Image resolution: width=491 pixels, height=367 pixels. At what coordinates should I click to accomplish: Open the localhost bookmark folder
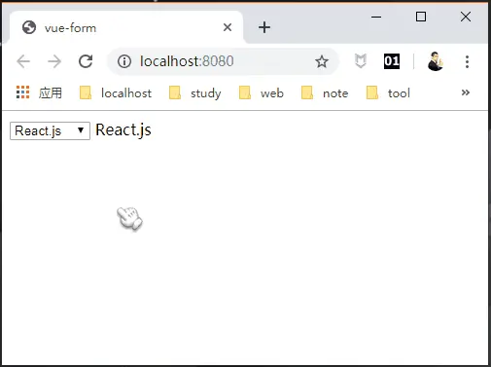[116, 93]
